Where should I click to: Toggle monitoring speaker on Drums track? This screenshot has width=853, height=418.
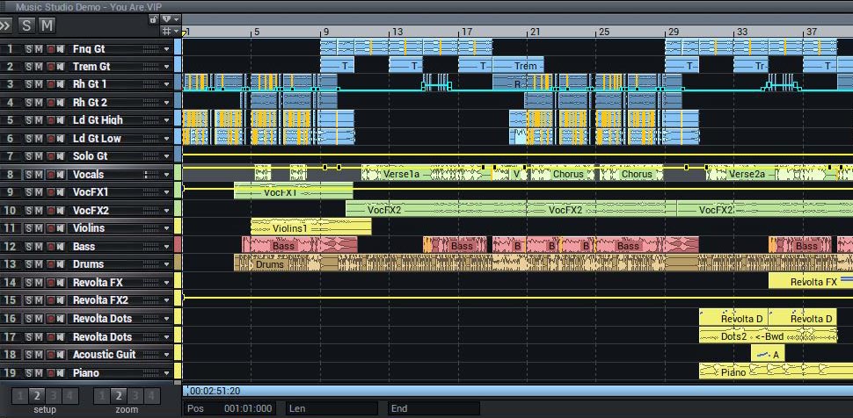(60, 264)
